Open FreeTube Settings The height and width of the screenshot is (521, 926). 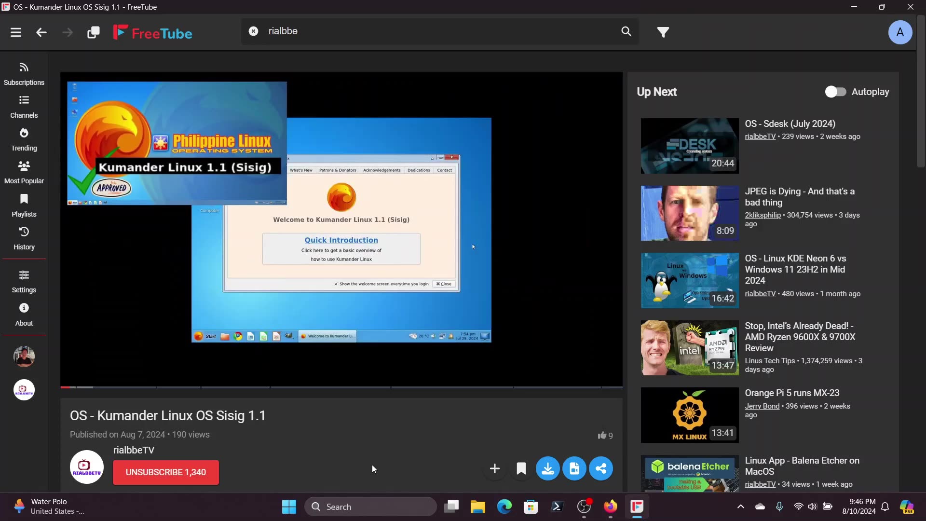pyautogui.click(x=24, y=281)
